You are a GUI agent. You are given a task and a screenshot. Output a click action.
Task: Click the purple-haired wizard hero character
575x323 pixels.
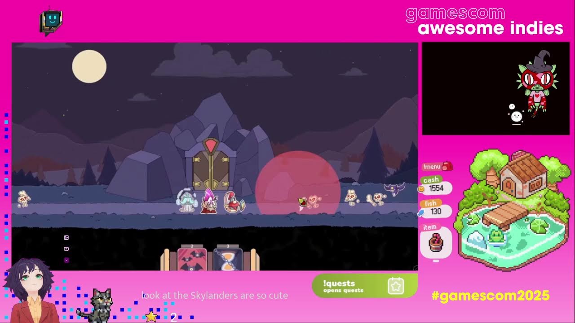[x=209, y=201]
